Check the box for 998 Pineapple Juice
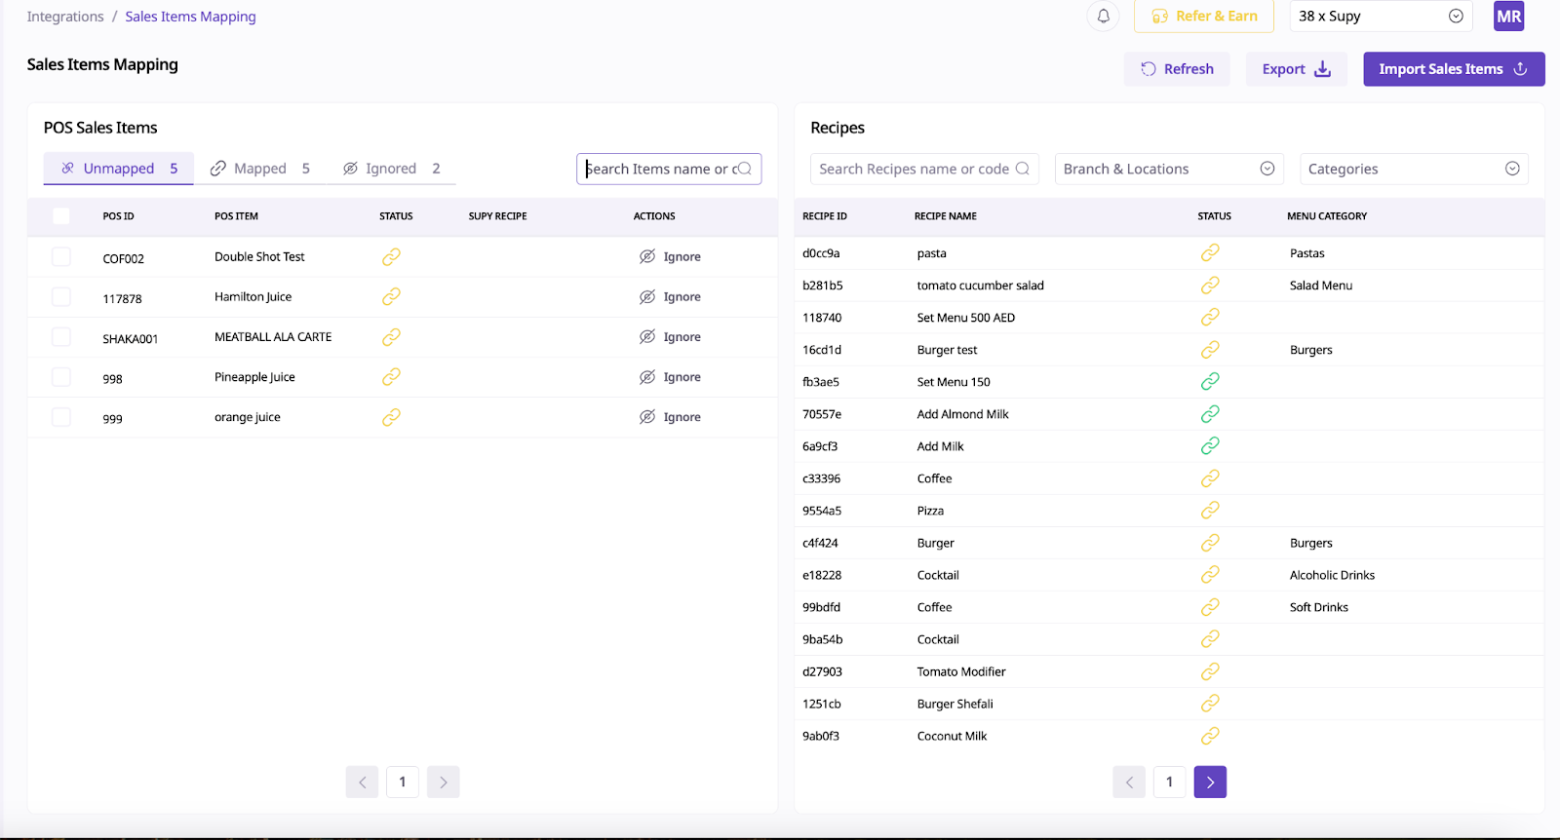 [x=61, y=377]
